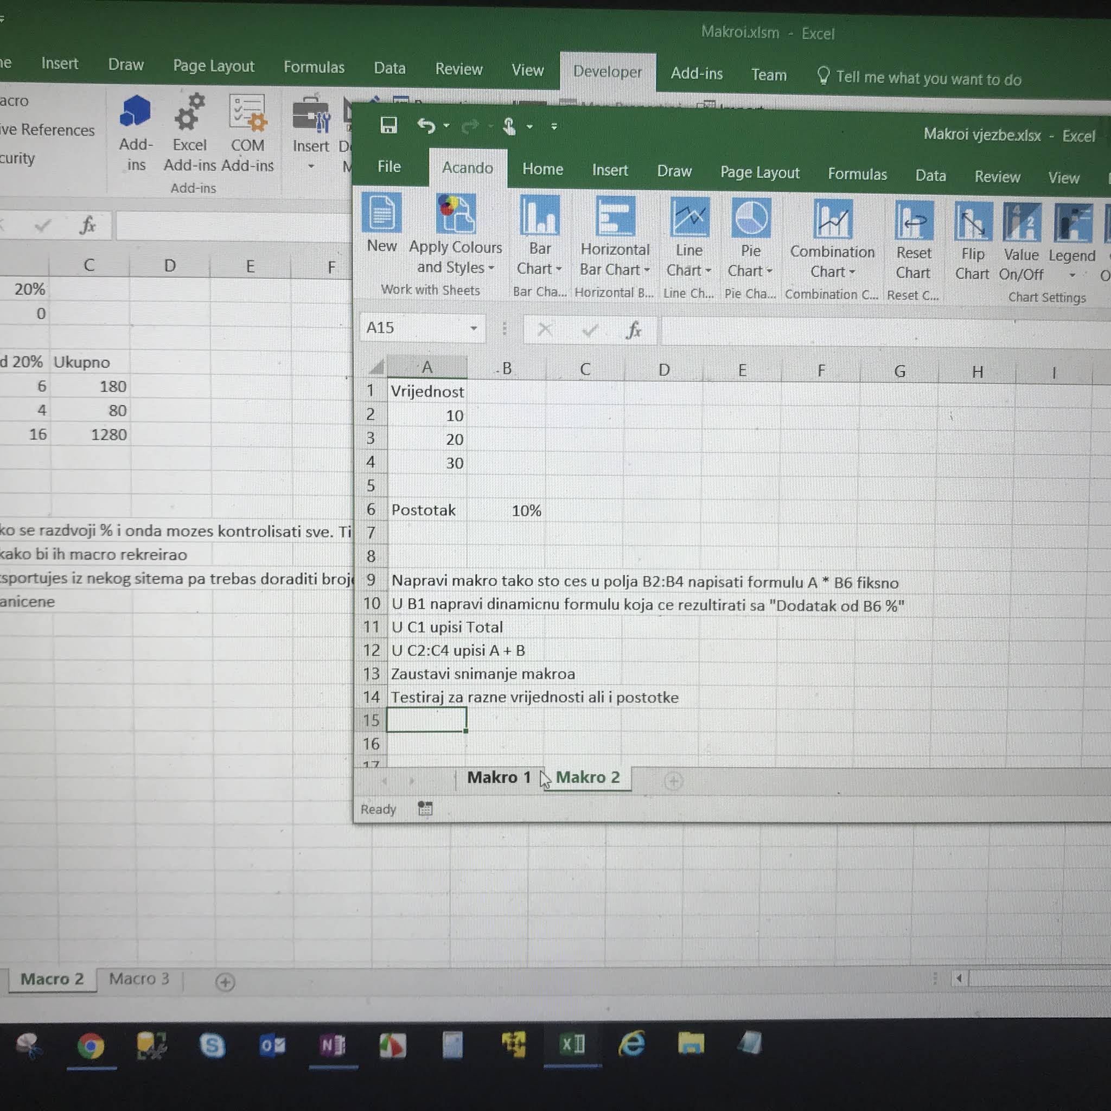Open the Pie Chart ribbon icon

coord(750,219)
